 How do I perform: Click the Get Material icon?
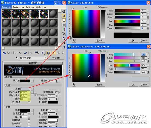point(4,53)
